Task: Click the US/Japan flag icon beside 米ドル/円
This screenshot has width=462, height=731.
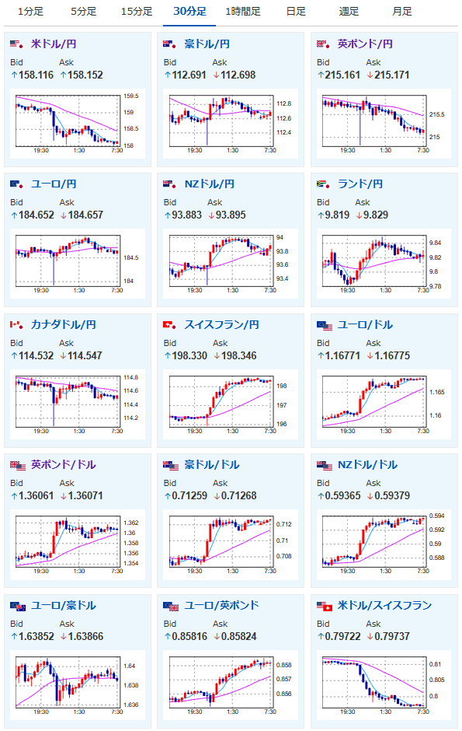Action: tap(17, 44)
